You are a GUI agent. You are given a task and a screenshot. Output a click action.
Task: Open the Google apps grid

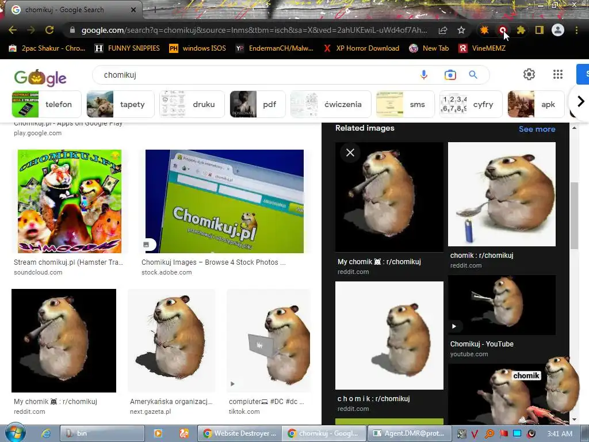point(558,74)
